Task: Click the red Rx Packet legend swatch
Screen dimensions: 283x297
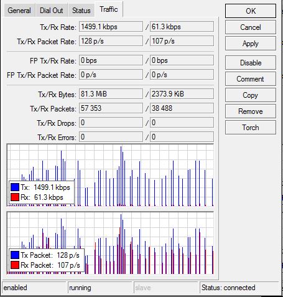Action: tap(15, 265)
